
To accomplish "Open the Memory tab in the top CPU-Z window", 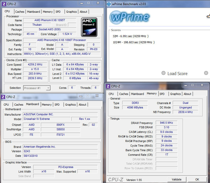I will [47, 11].
